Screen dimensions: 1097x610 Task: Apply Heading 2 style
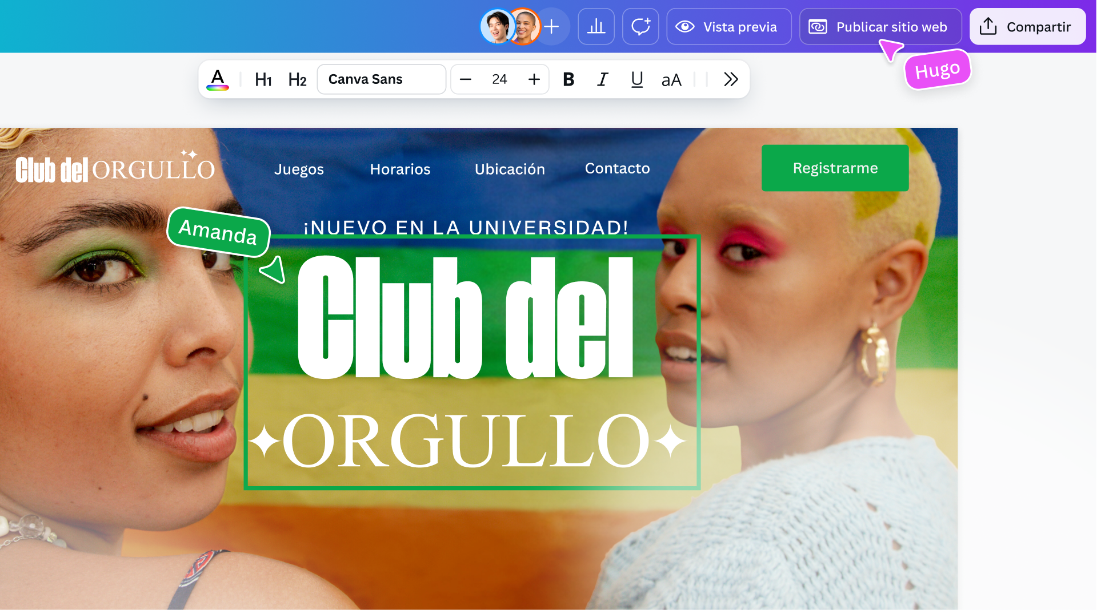click(x=297, y=79)
